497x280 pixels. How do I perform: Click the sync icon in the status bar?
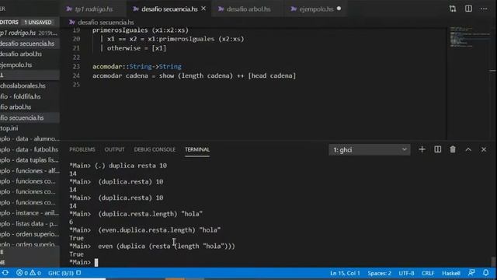(x=5, y=273)
